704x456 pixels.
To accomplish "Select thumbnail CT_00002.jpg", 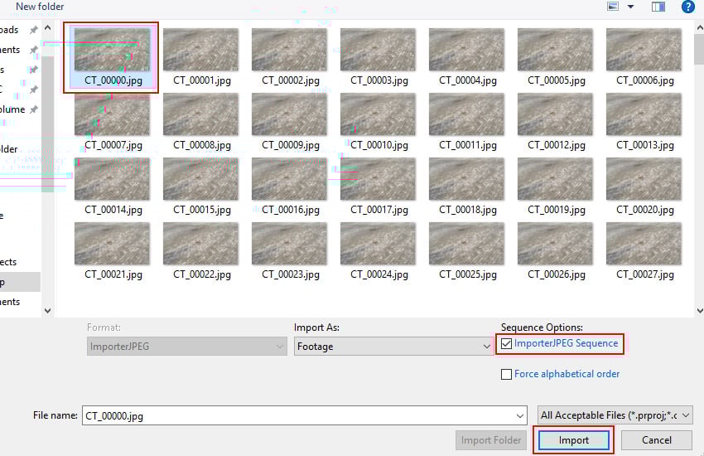I will click(x=289, y=50).
